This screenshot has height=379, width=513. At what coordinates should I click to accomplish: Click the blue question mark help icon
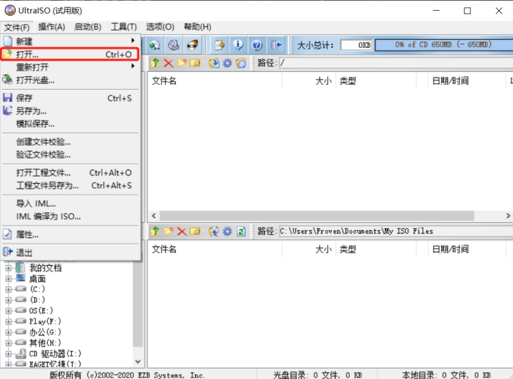coord(257,44)
